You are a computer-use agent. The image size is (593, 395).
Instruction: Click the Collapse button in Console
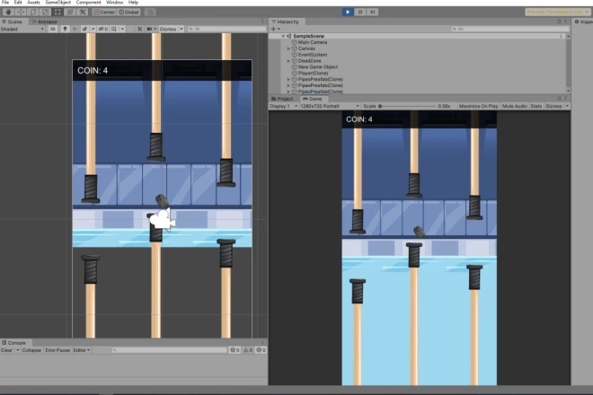(31, 350)
